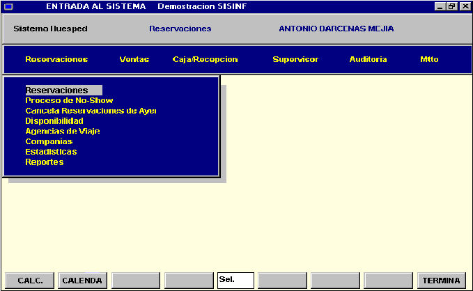Open the Supervisor menu
Viewport: 473px width, 291px height.
(x=295, y=60)
